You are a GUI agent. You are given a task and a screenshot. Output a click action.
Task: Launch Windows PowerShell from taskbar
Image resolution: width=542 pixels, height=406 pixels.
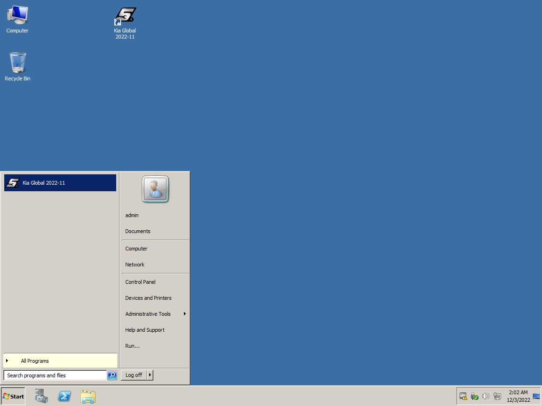click(x=64, y=396)
